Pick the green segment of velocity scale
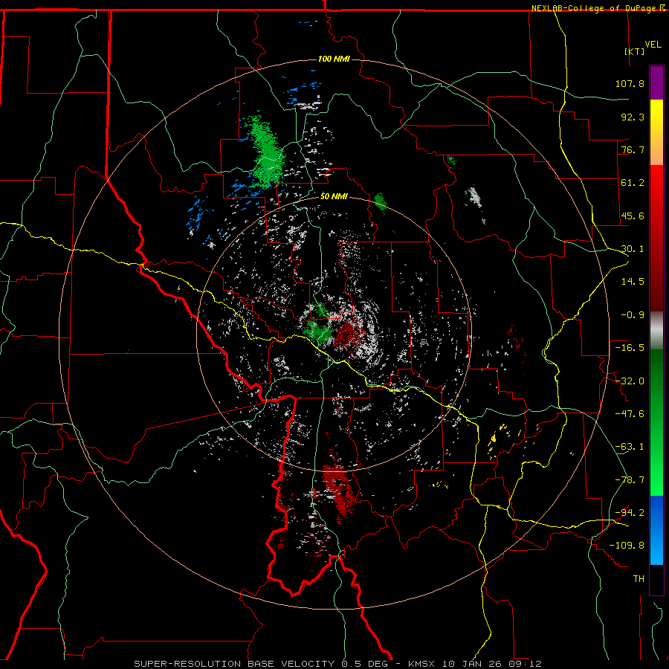This screenshot has height=669, width=669. [x=656, y=422]
